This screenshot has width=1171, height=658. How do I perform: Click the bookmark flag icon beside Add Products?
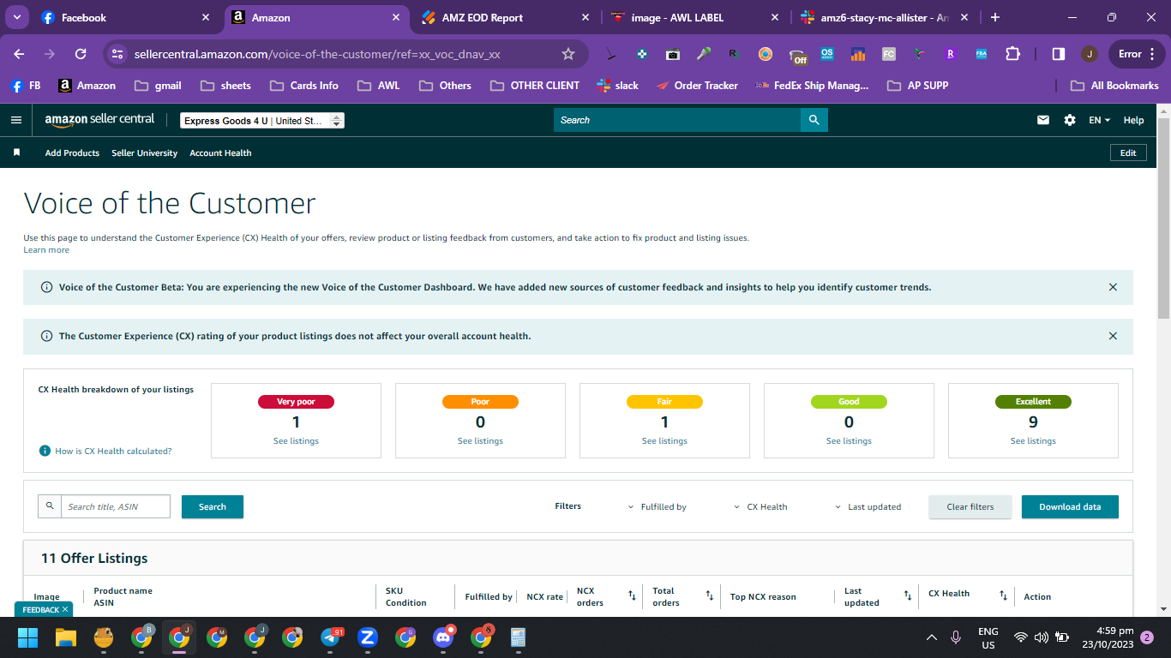pos(16,153)
